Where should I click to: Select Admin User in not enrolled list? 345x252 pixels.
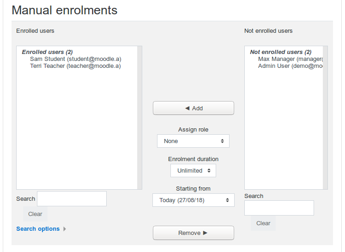290,66
